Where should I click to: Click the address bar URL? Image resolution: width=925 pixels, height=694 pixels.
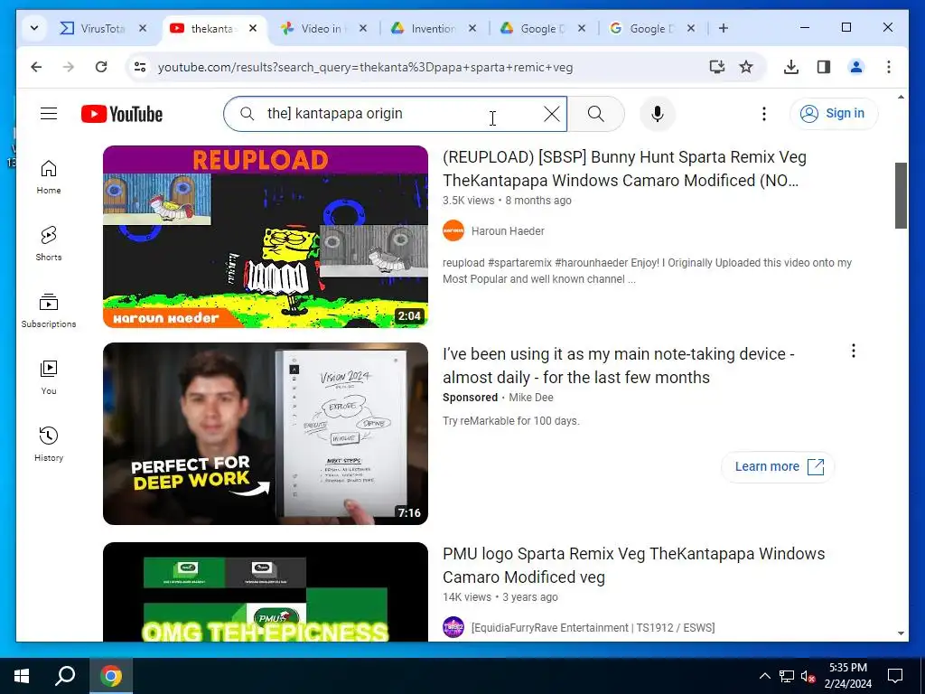365,67
